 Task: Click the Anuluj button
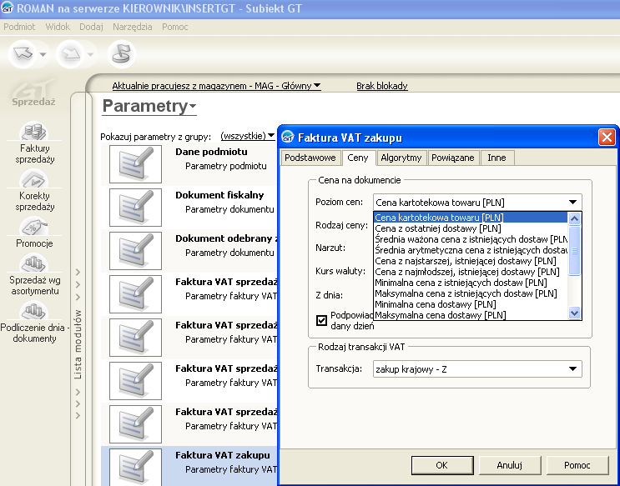[x=510, y=465]
